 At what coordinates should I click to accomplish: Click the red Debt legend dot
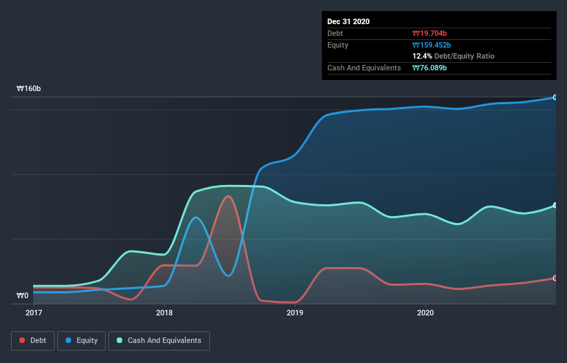click(x=22, y=340)
